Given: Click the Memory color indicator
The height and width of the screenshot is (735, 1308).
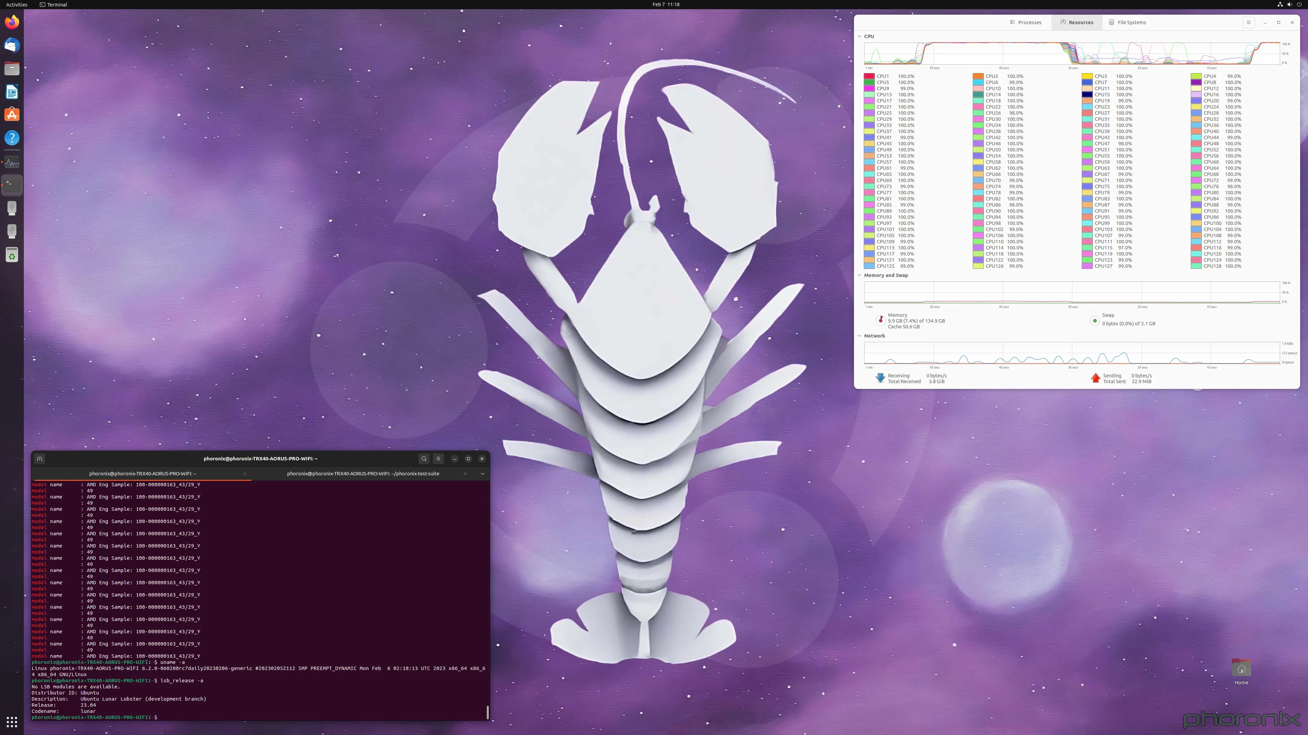Looking at the screenshot, I should coord(881,321).
